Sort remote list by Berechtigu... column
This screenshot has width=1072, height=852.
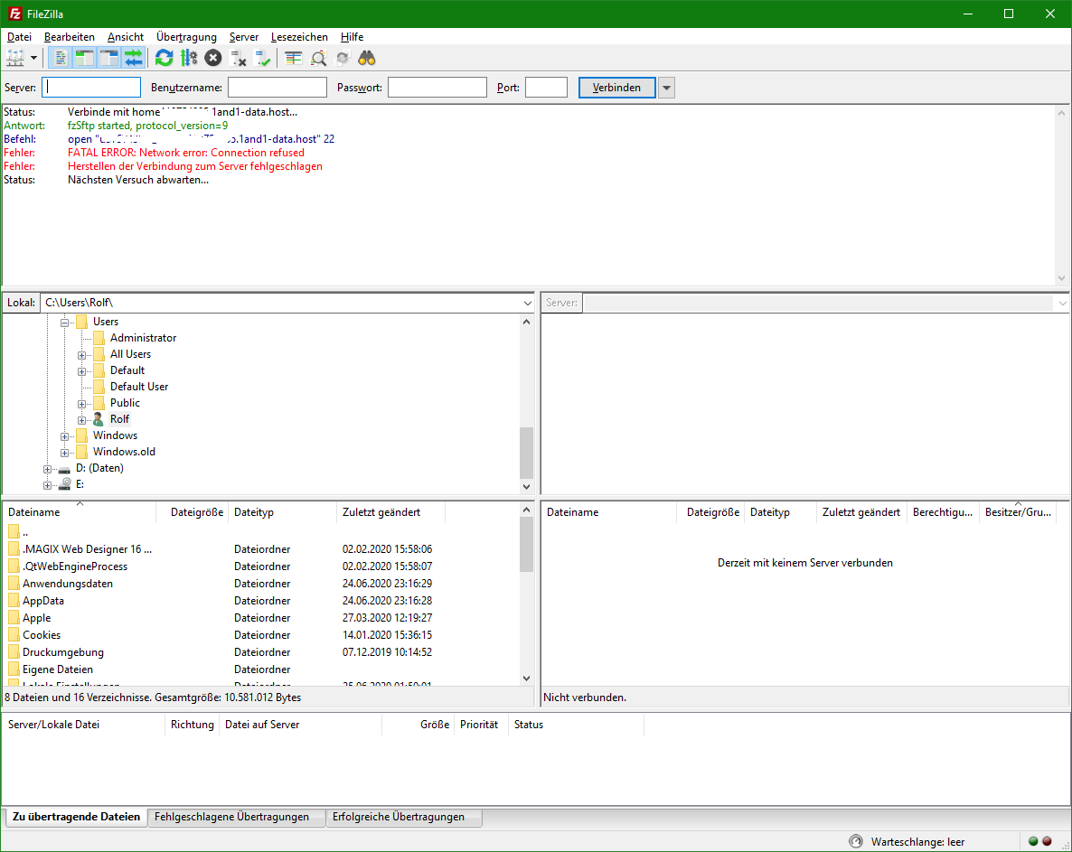click(x=942, y=512)
